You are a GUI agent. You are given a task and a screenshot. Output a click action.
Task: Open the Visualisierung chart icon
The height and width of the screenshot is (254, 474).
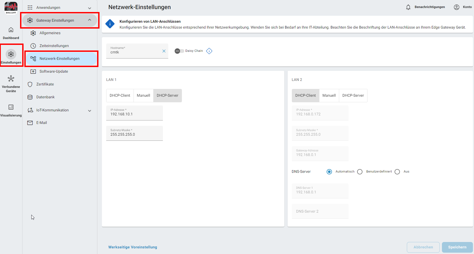point(11,107)
